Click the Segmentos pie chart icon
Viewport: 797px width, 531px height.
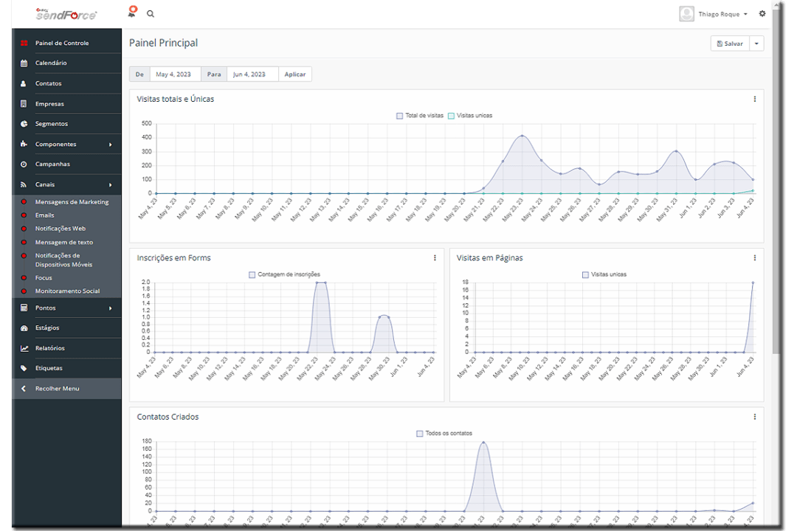tap(24, 124)
